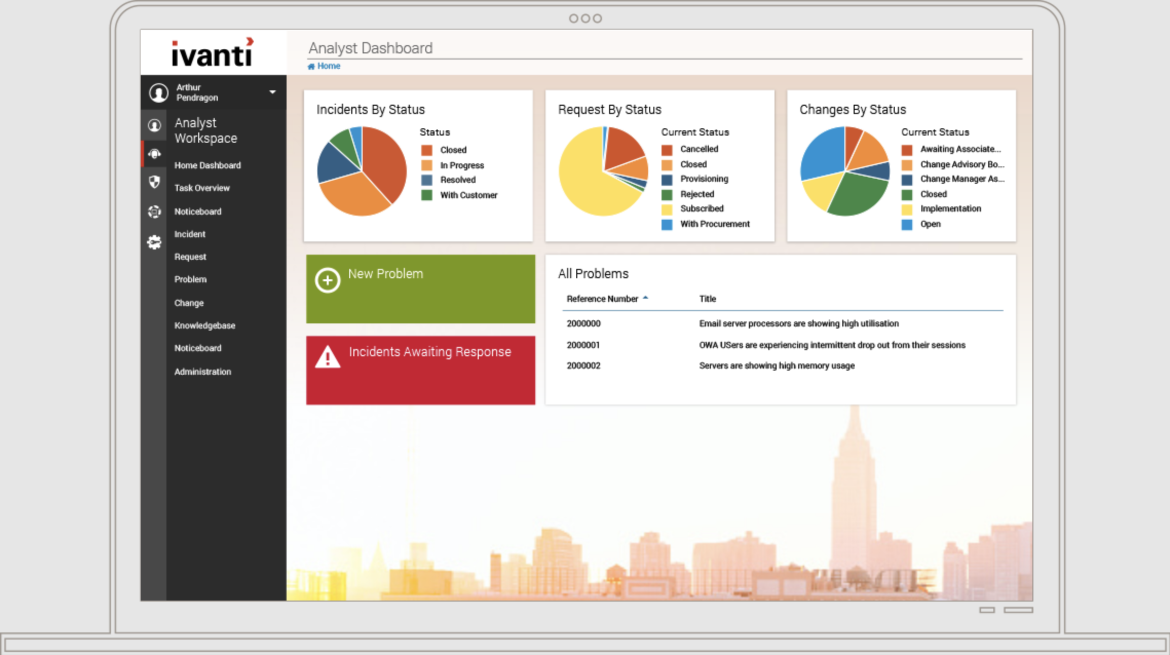Click the Arthur Pendragon avatar icon

pos(159,93)
